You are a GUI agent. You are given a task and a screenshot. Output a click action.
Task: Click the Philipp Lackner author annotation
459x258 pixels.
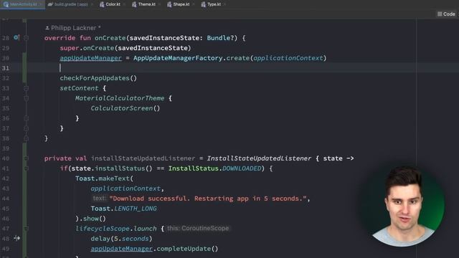point(73,28)
